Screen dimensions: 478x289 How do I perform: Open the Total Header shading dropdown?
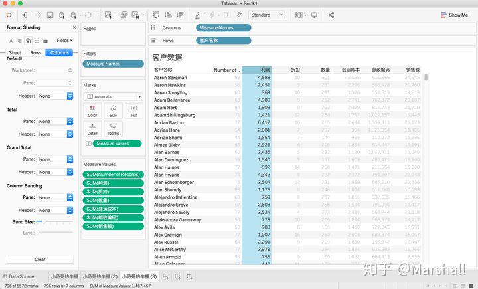[54, 134]
